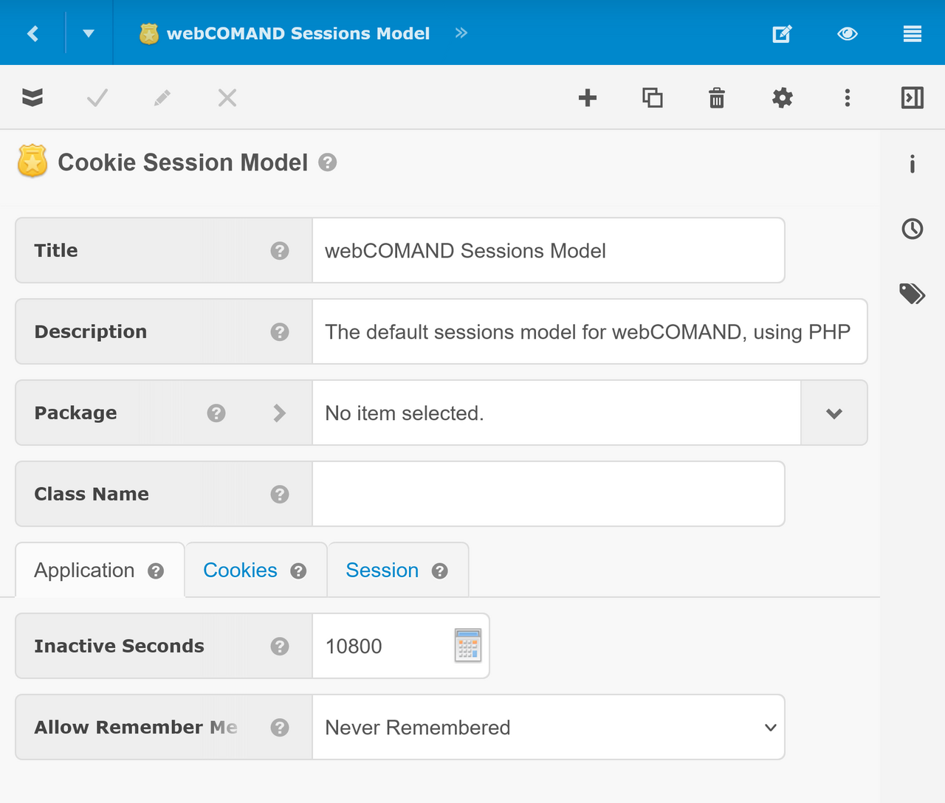Open the tags icon in right sidebar

coord(913,294)
